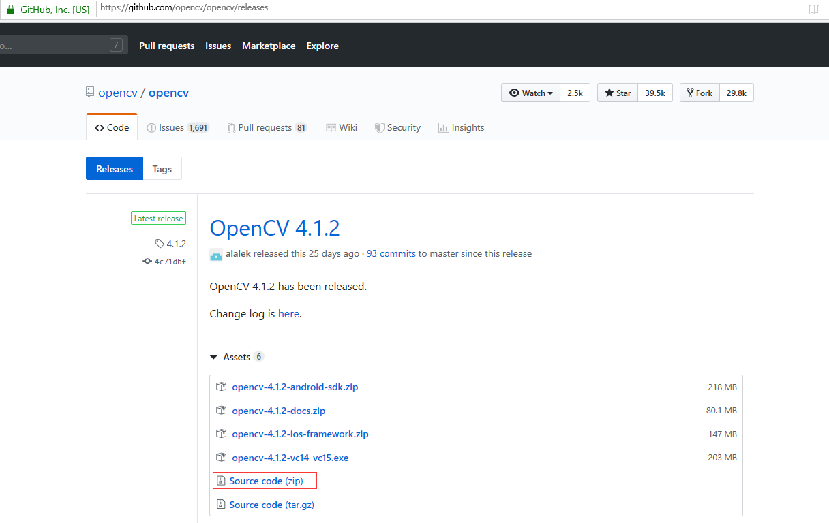Image resolution: width=829 pixels, height=523 pixels.
Task: Download opencv-4.1.2-docs.zip
Action: pos(279,410)
